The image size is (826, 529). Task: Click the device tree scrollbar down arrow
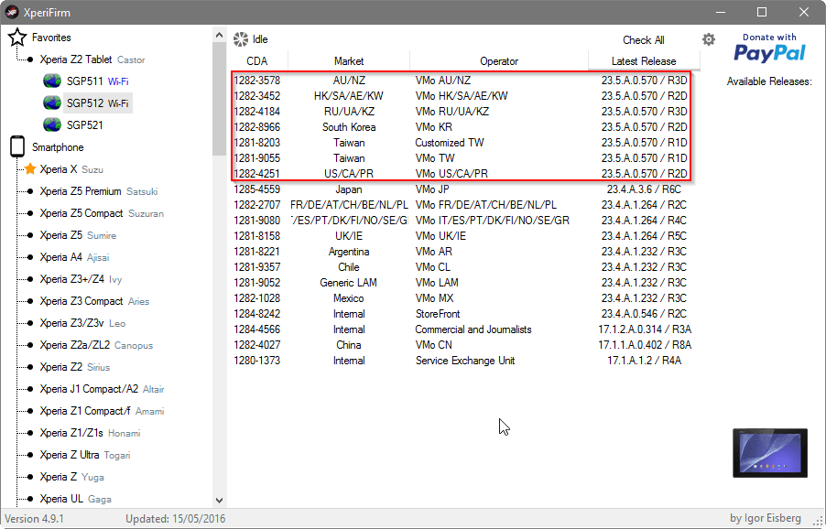[x=219, y=500]
